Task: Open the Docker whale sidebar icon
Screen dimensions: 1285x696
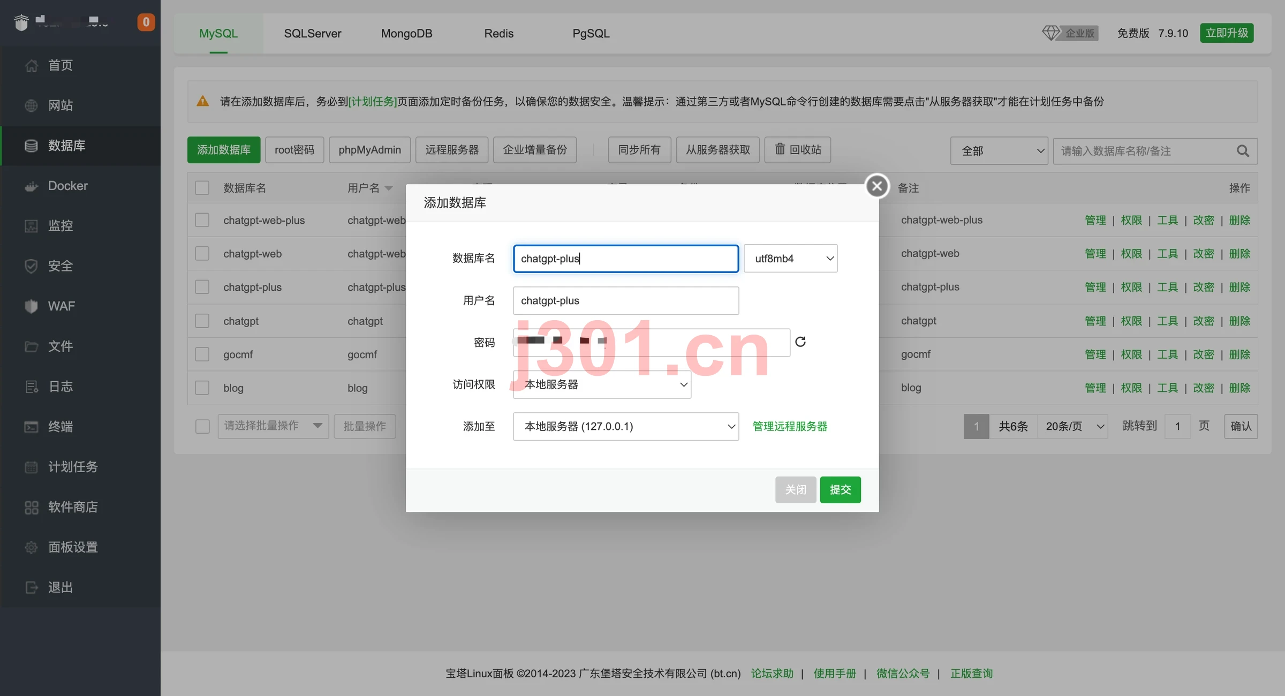Action: [31, 186]
